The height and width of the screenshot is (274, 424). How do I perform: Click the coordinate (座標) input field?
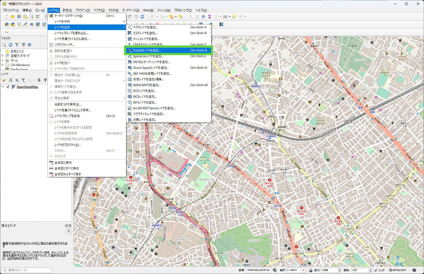258,270
